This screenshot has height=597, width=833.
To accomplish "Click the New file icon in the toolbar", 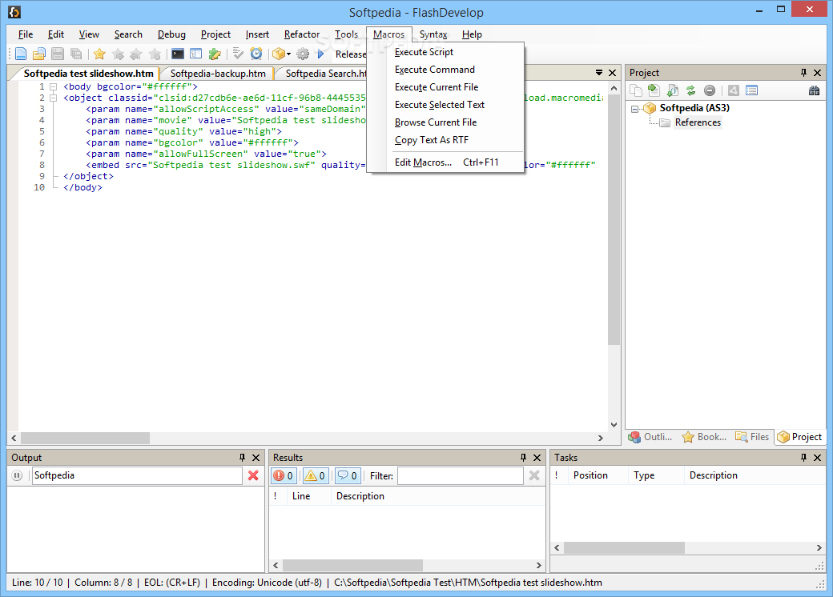I will 21,54.
